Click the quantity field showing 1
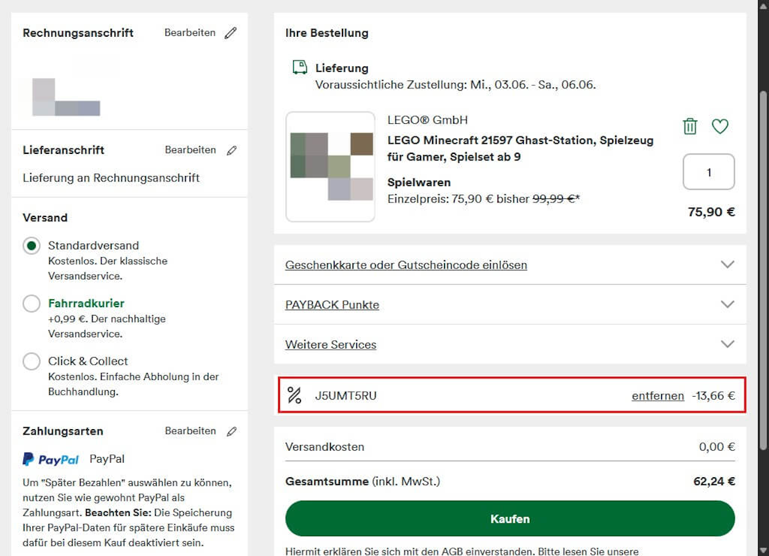 [x=709, y=172]
